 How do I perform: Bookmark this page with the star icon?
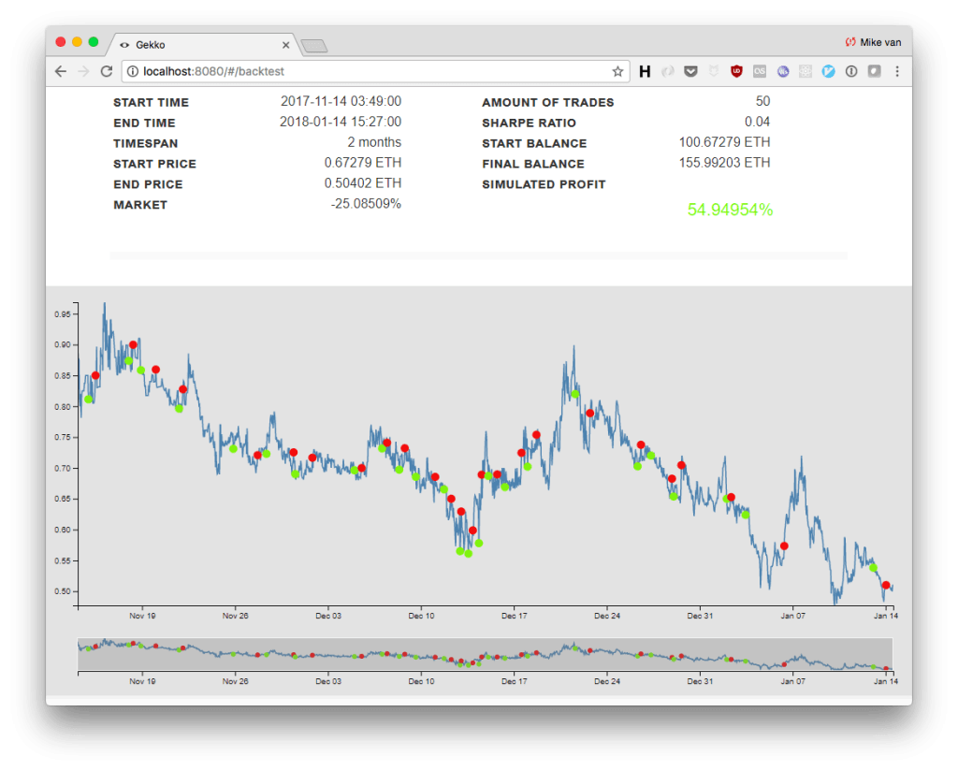point(617,71)
